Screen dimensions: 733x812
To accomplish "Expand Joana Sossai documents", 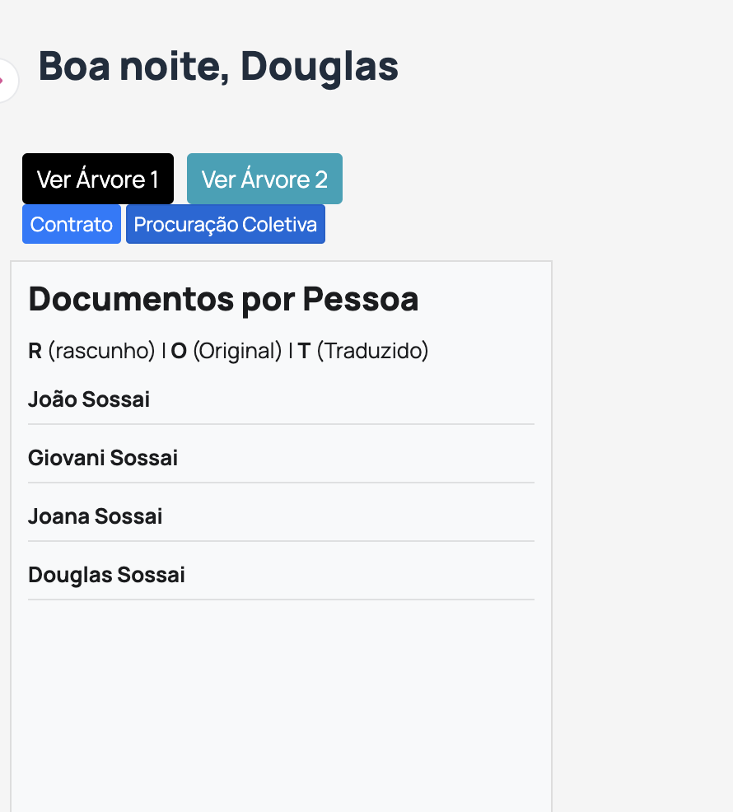I will (x=96, y=516).
